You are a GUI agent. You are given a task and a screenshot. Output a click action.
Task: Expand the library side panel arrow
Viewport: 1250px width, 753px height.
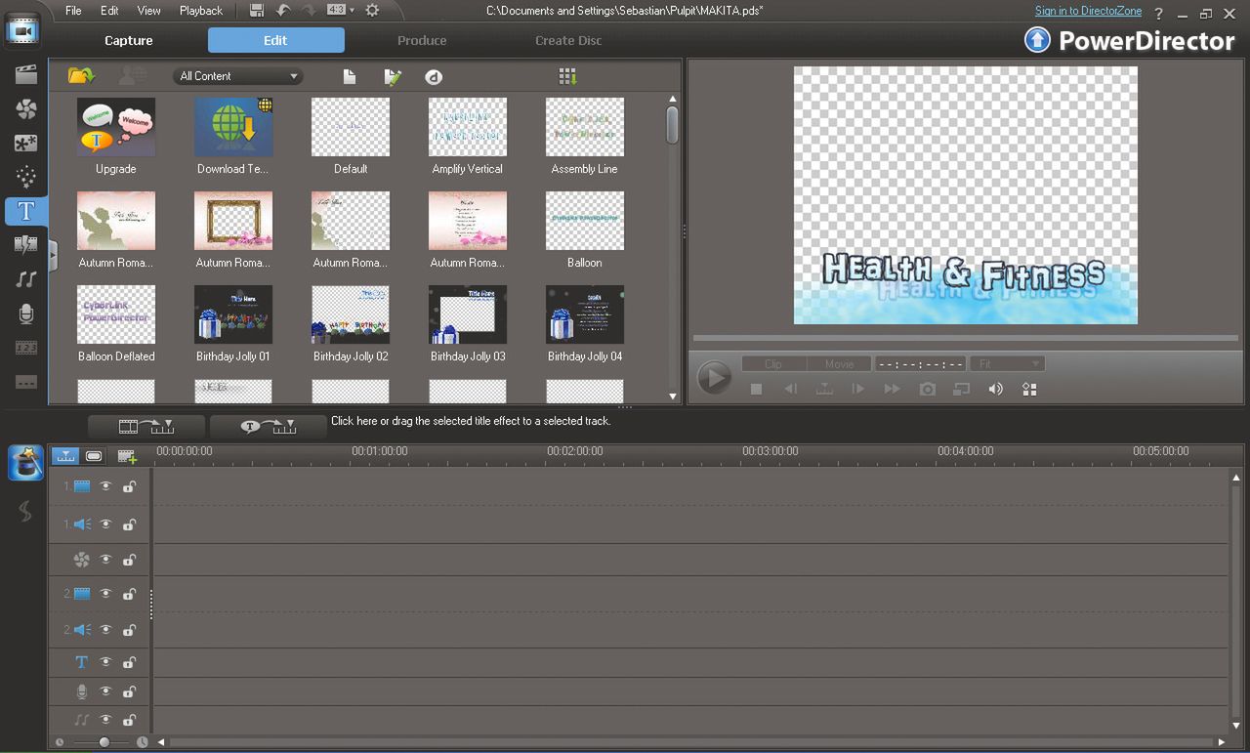pyautogui.click(x=53, y=255)
